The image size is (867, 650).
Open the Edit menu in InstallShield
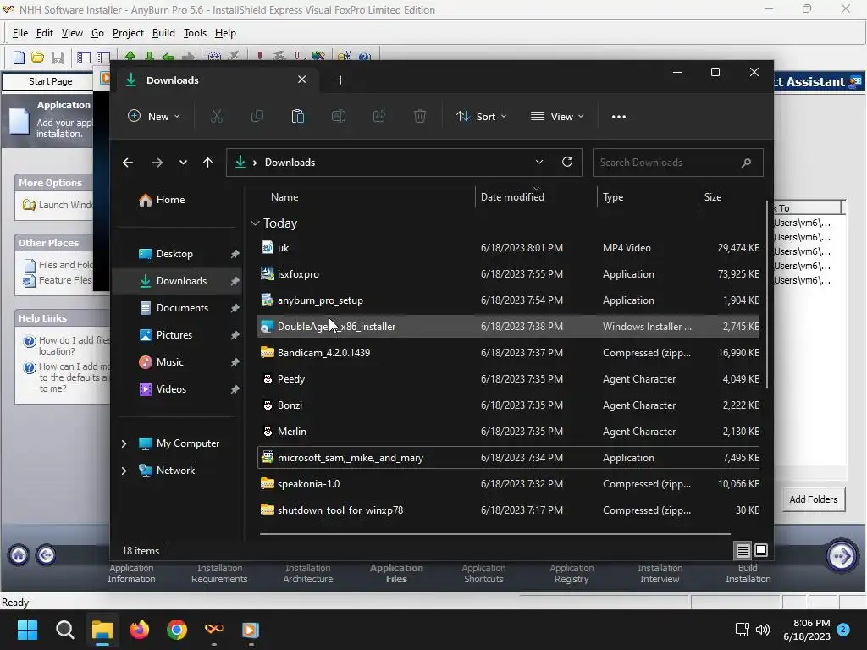point(45,33)
